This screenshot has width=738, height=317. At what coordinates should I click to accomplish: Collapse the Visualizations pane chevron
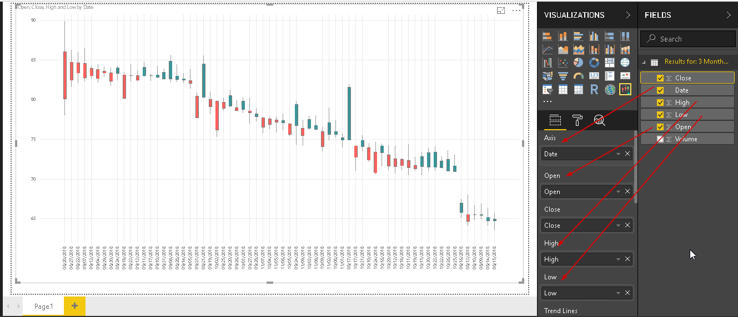tap(628, 15)
